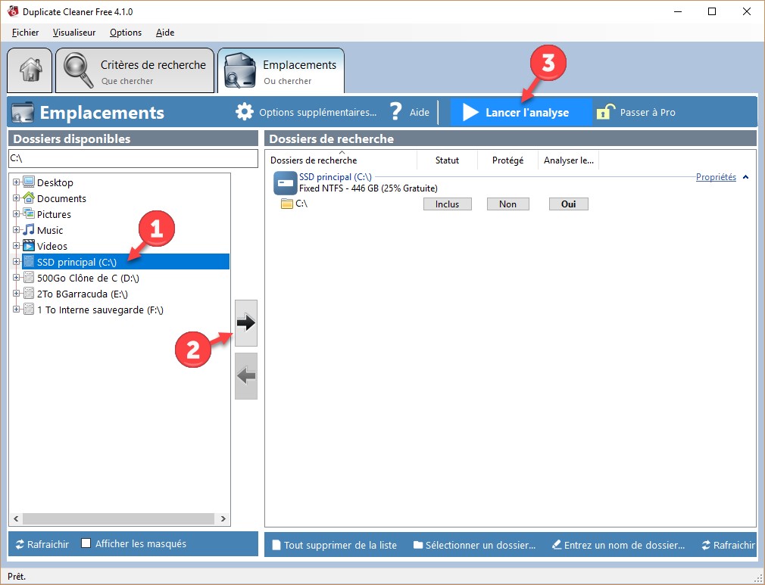Toggle the Inclus status button for C:\
The image size is (765, 585).
(x=447, y=204)
